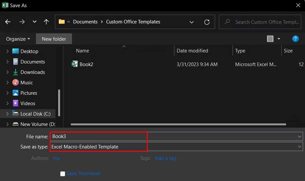The height and width of the screenshot is (181, 305).
Task: Click the address bar folder icon
Action: point(62,21)
